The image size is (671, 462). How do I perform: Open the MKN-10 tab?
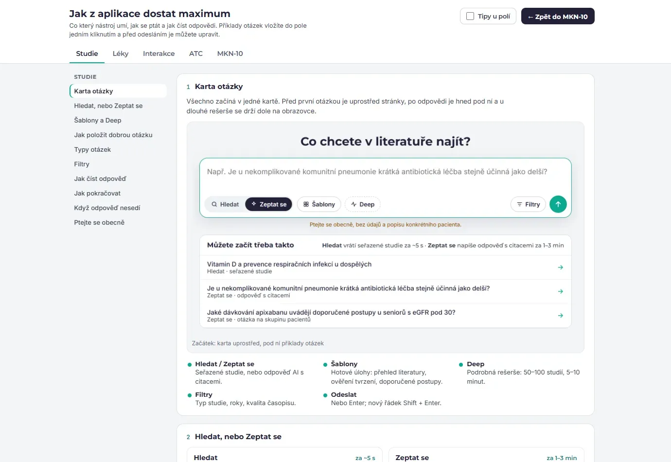(x=230, y=53)
